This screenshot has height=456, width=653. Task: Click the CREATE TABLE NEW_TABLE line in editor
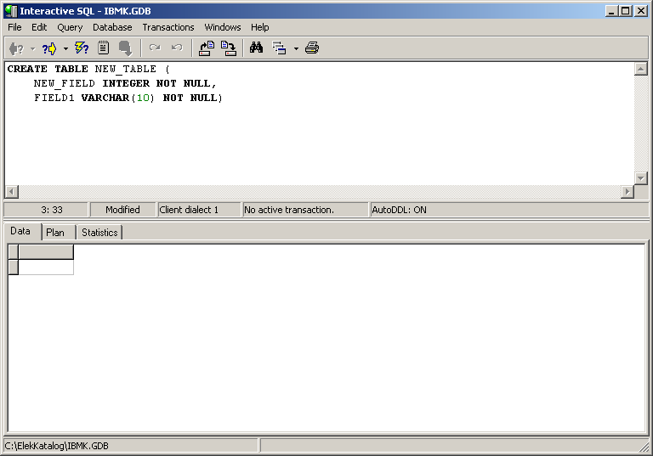point(88,69)
